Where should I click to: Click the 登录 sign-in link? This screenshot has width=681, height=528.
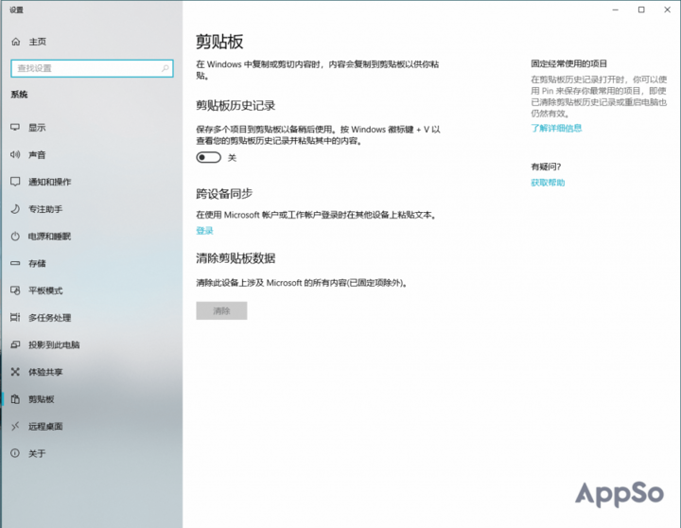click(x=204, y=231)
